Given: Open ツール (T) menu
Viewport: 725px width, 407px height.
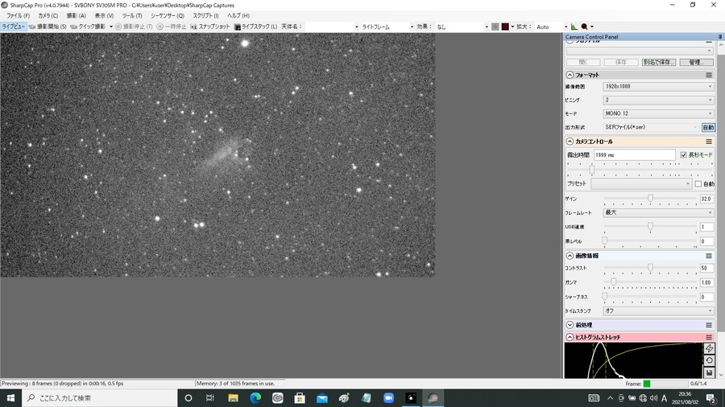Looking at the screenshot, I should coord(132,16).
